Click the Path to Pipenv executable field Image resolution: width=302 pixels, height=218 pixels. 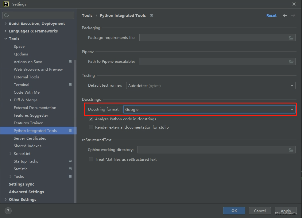point(217,62)
